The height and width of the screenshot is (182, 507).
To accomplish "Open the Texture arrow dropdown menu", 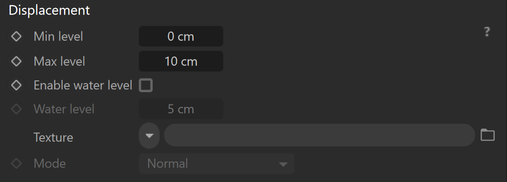I will (x=149, y=135).
